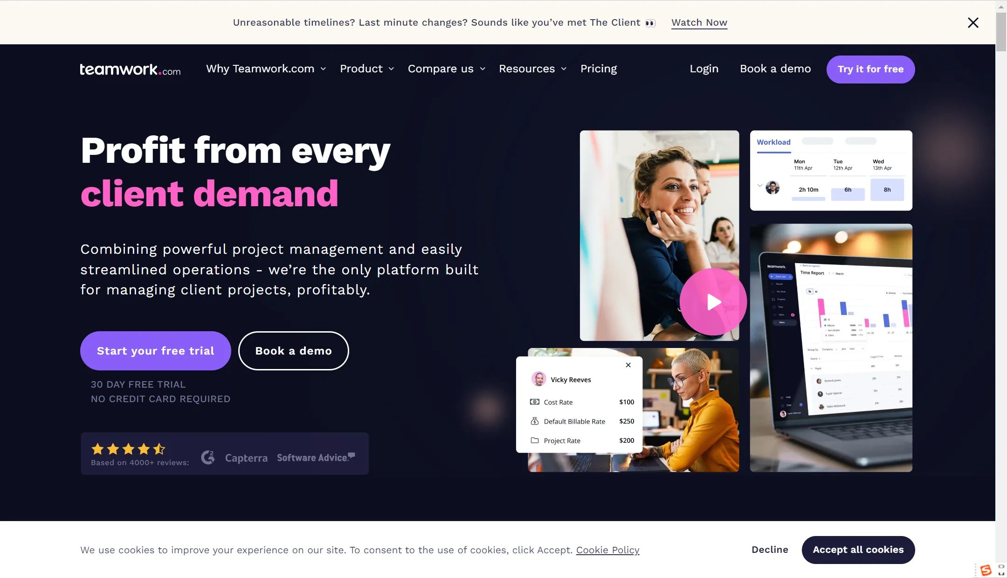1007x578 pixels.
Task: Play the pink hero video button
Action: click(713, 302)
